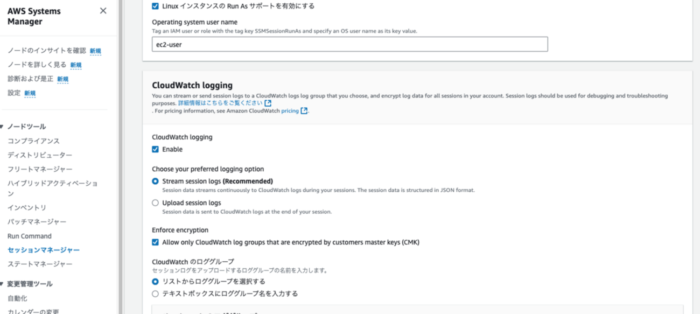
Task: Uncheck the Enable checkbox under CloudWatch logging
Action: [155, 149]
